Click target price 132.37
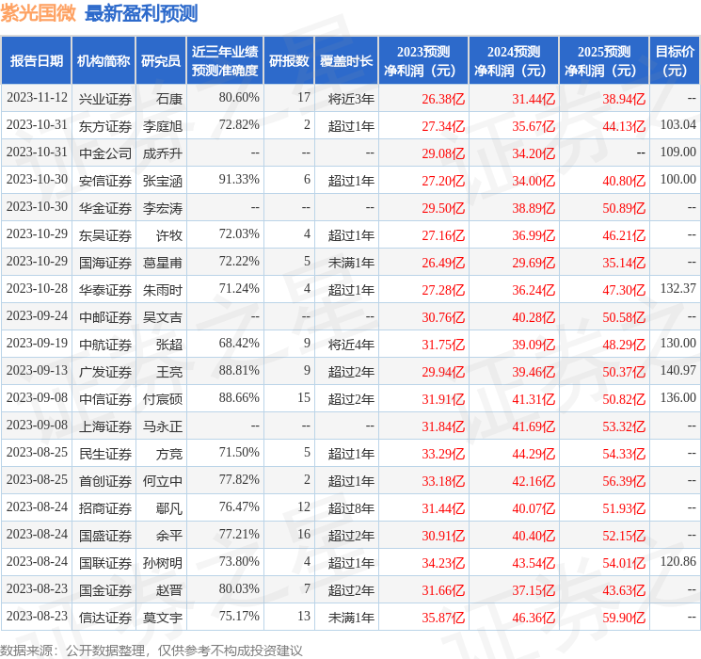This screenshot has height=659, width=701. tap(678, 288)
